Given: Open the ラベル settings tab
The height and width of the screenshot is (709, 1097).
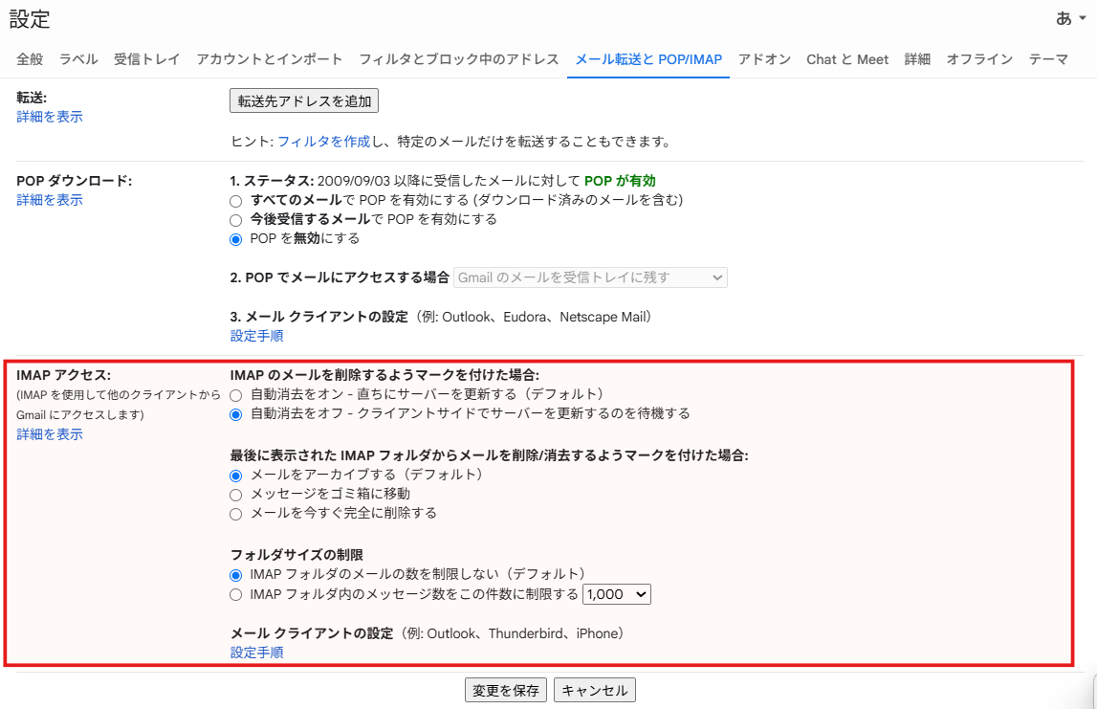Looking at the screenshot, I should pos(77,58).
